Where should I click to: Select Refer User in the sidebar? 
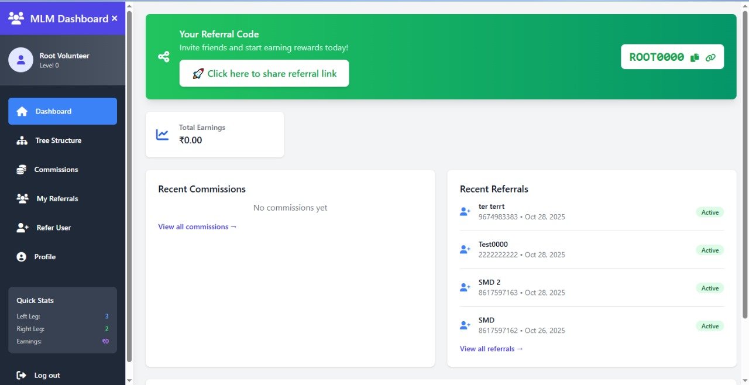[x=53, y=228]
